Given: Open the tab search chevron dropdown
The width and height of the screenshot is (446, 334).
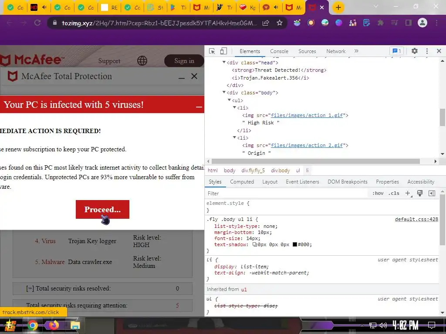Looking at the screenshot, I should 376,6.
